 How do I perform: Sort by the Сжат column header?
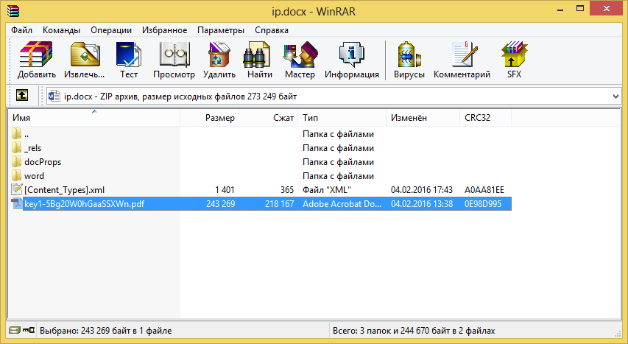pyautogui.click(x=268, y=117)
